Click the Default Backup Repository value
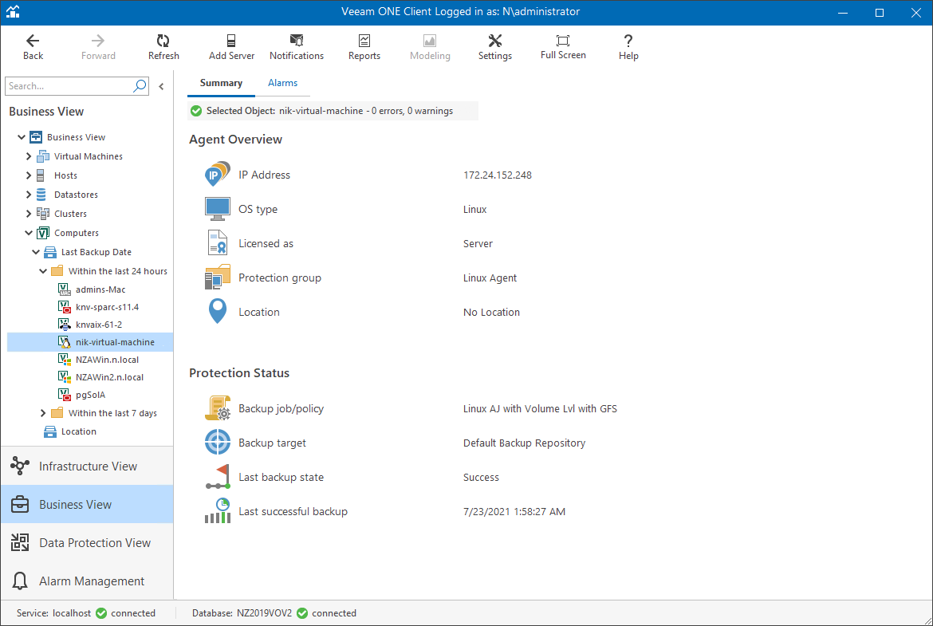933x626 pixels. 524,443
